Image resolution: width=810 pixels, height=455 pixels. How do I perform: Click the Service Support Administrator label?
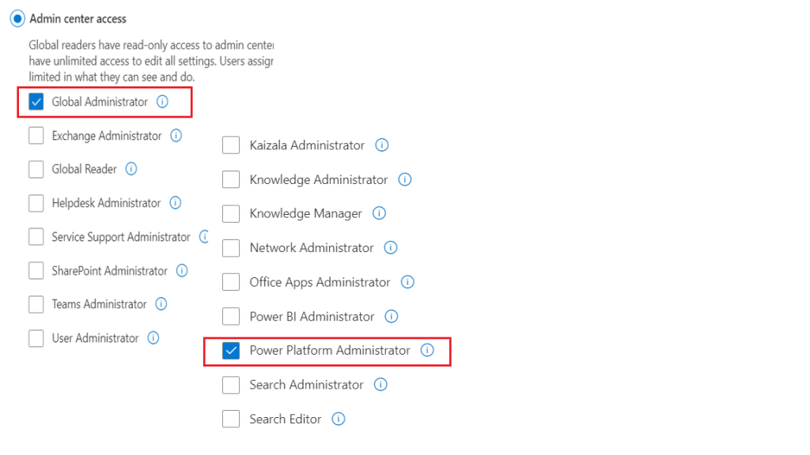[x=121, y=237]
